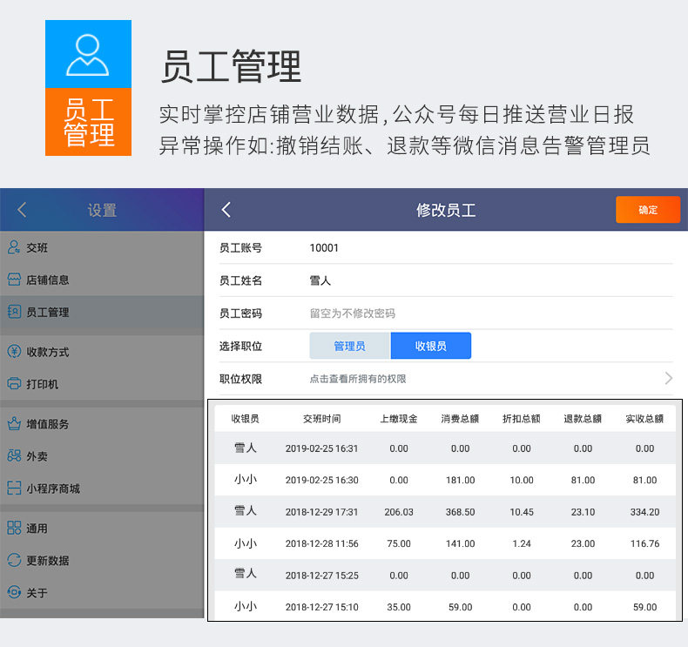Click the 206.03 cash submitted value

(398, 512)
